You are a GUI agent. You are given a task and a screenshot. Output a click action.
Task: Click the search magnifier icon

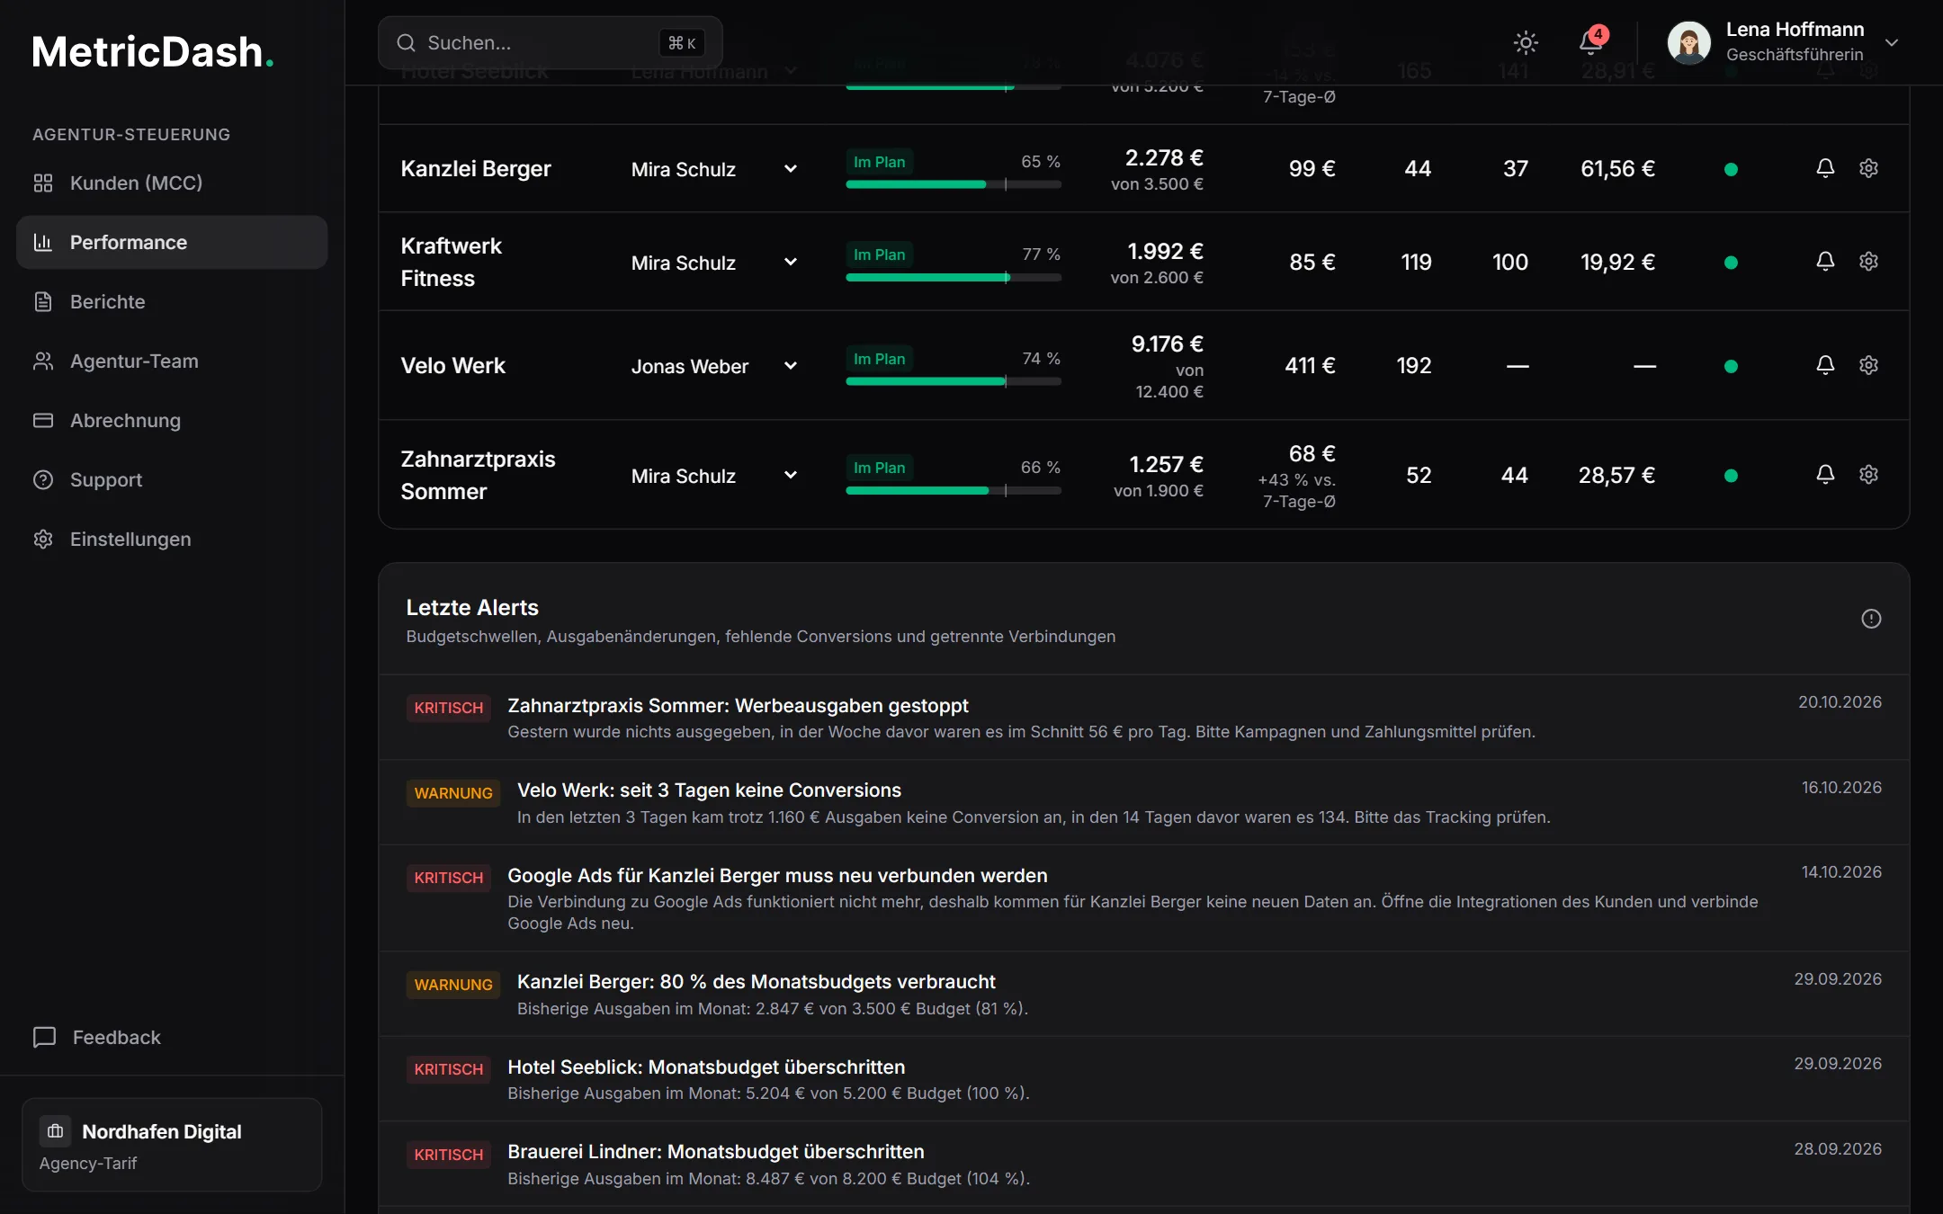[406, 42]
